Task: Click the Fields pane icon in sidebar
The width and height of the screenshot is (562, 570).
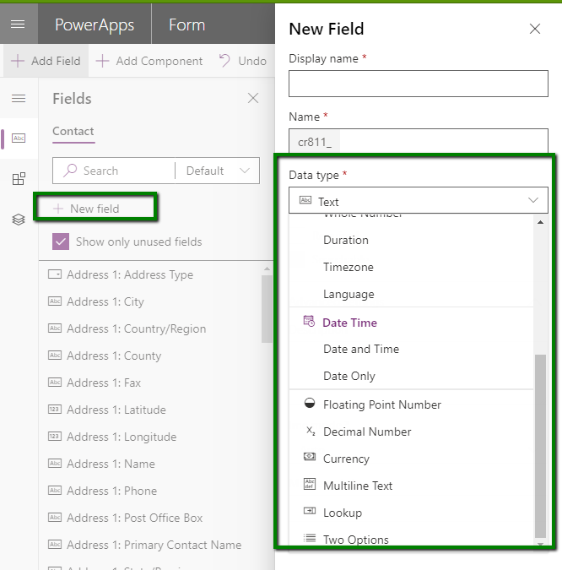Action: point(19,138)
